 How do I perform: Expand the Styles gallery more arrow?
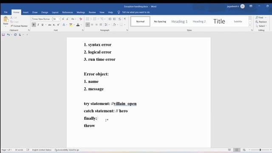pos(250,25)
